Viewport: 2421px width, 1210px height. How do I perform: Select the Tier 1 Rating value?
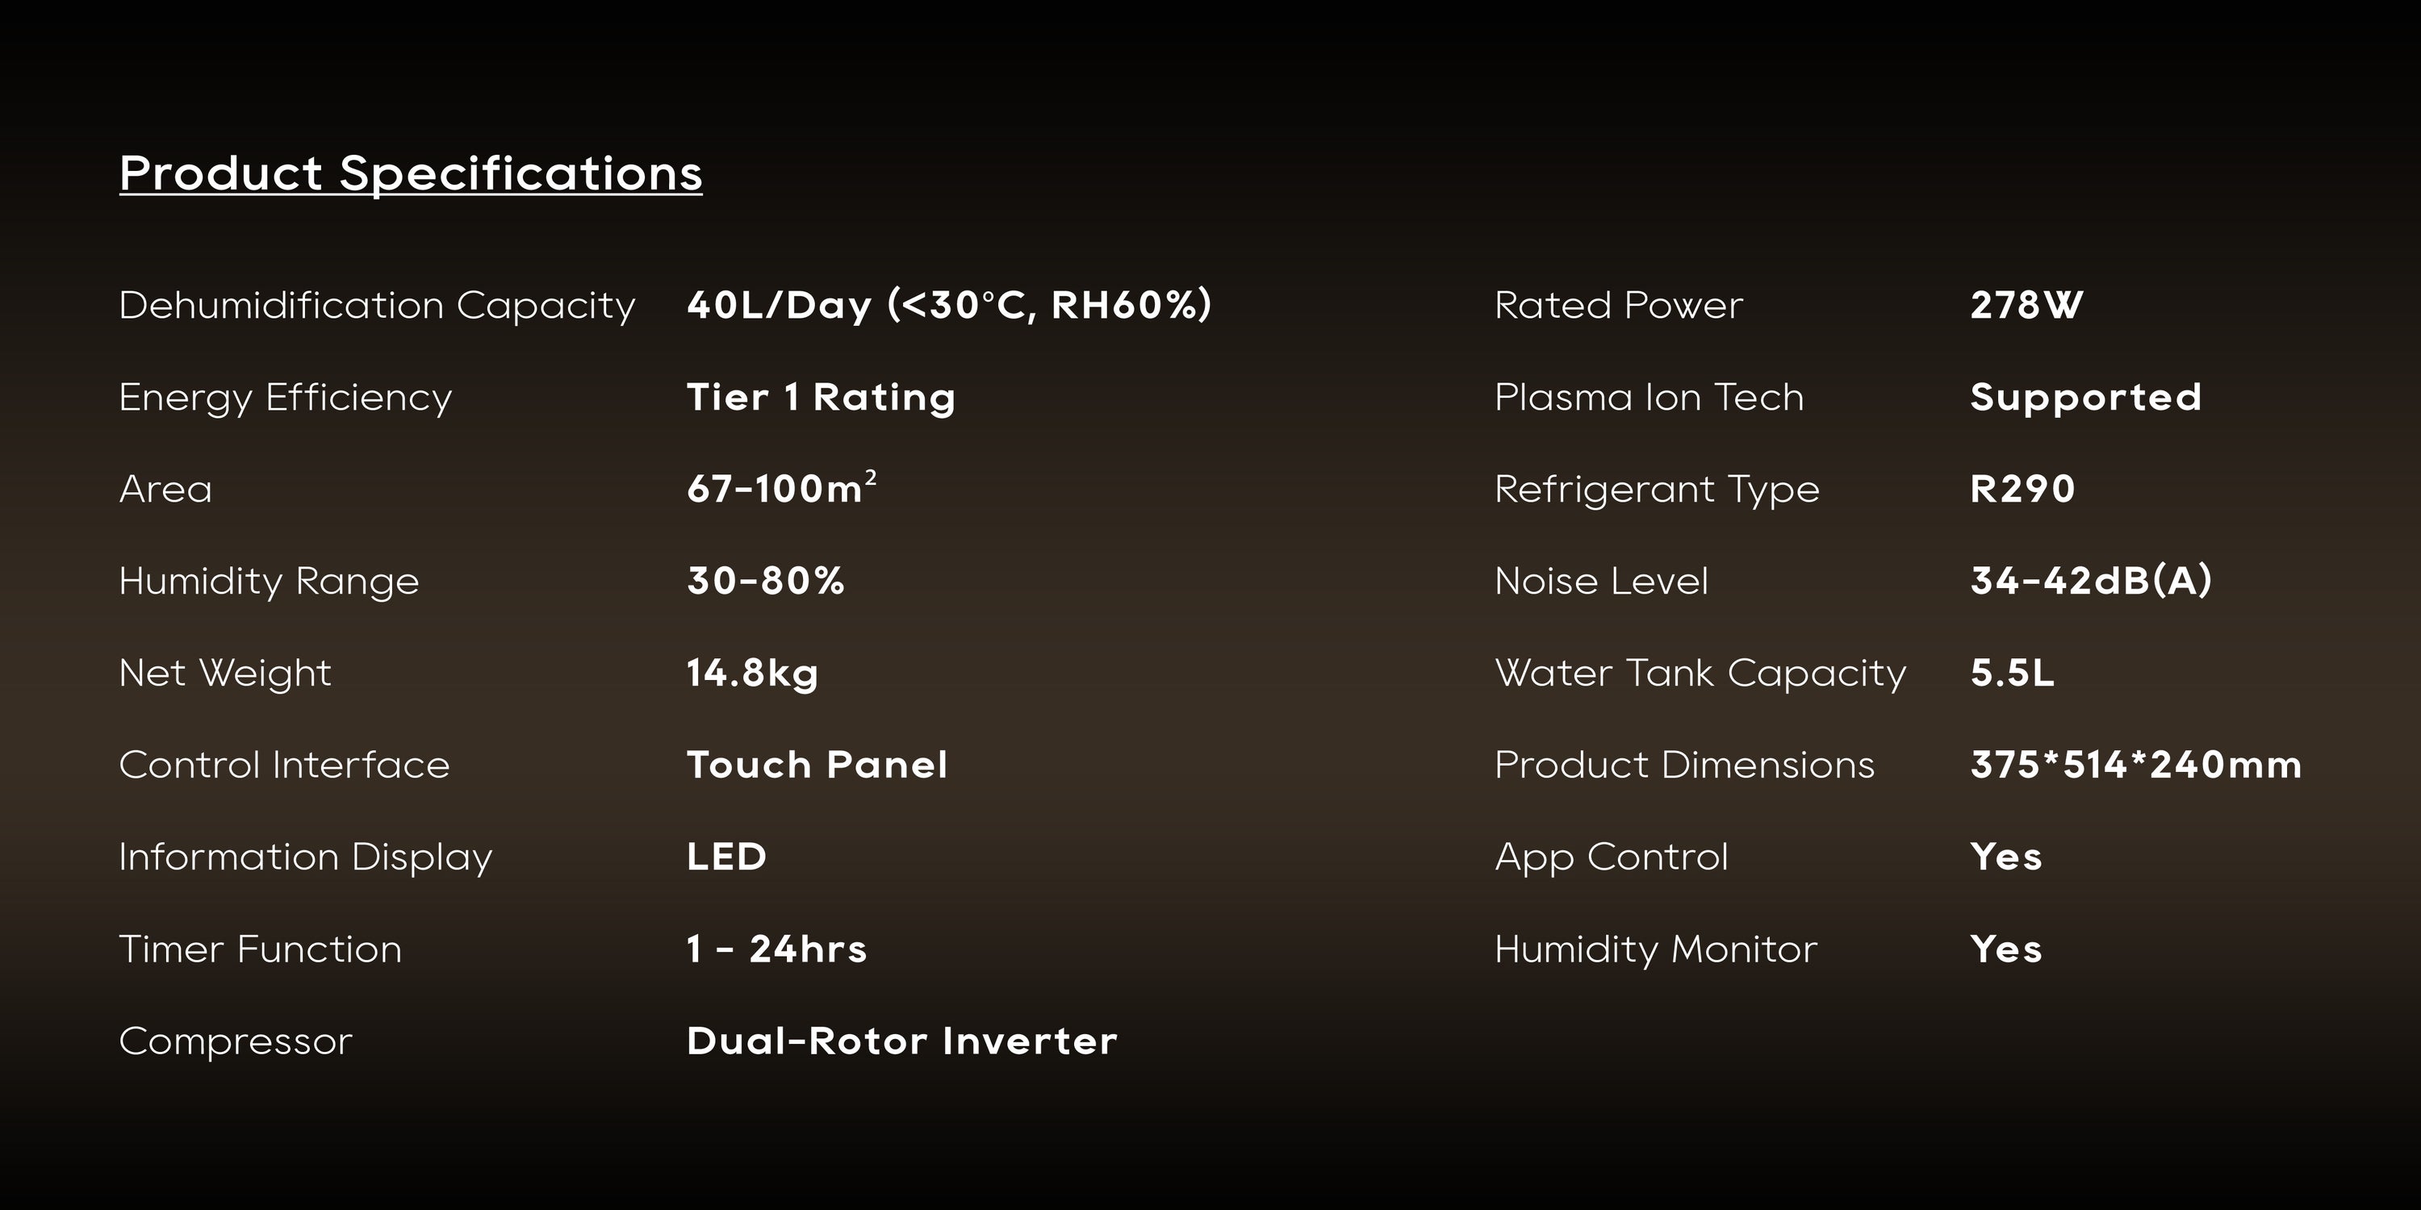pyautogui.click(x=821, y=398)
